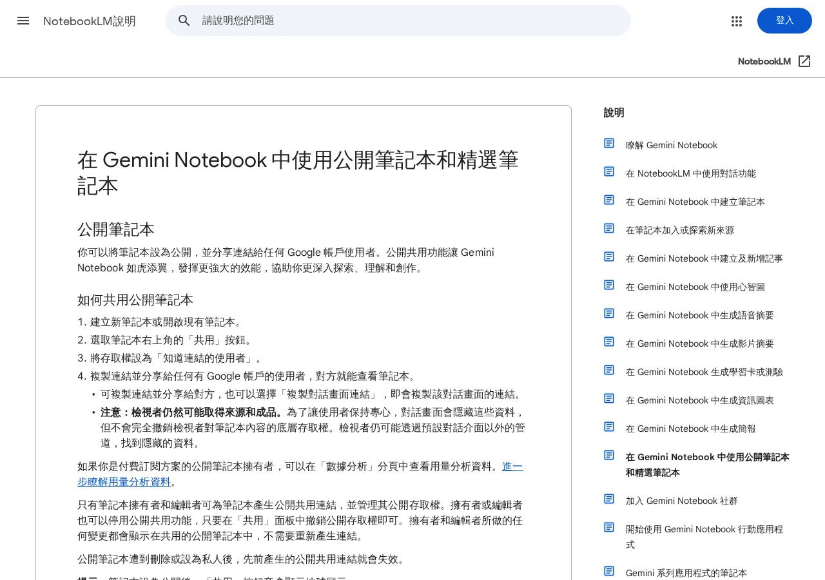825x580 pixels.
Task: Open 開始使用 Gemini Notebook 行動應用程式 article
Action: coord(704,537)
